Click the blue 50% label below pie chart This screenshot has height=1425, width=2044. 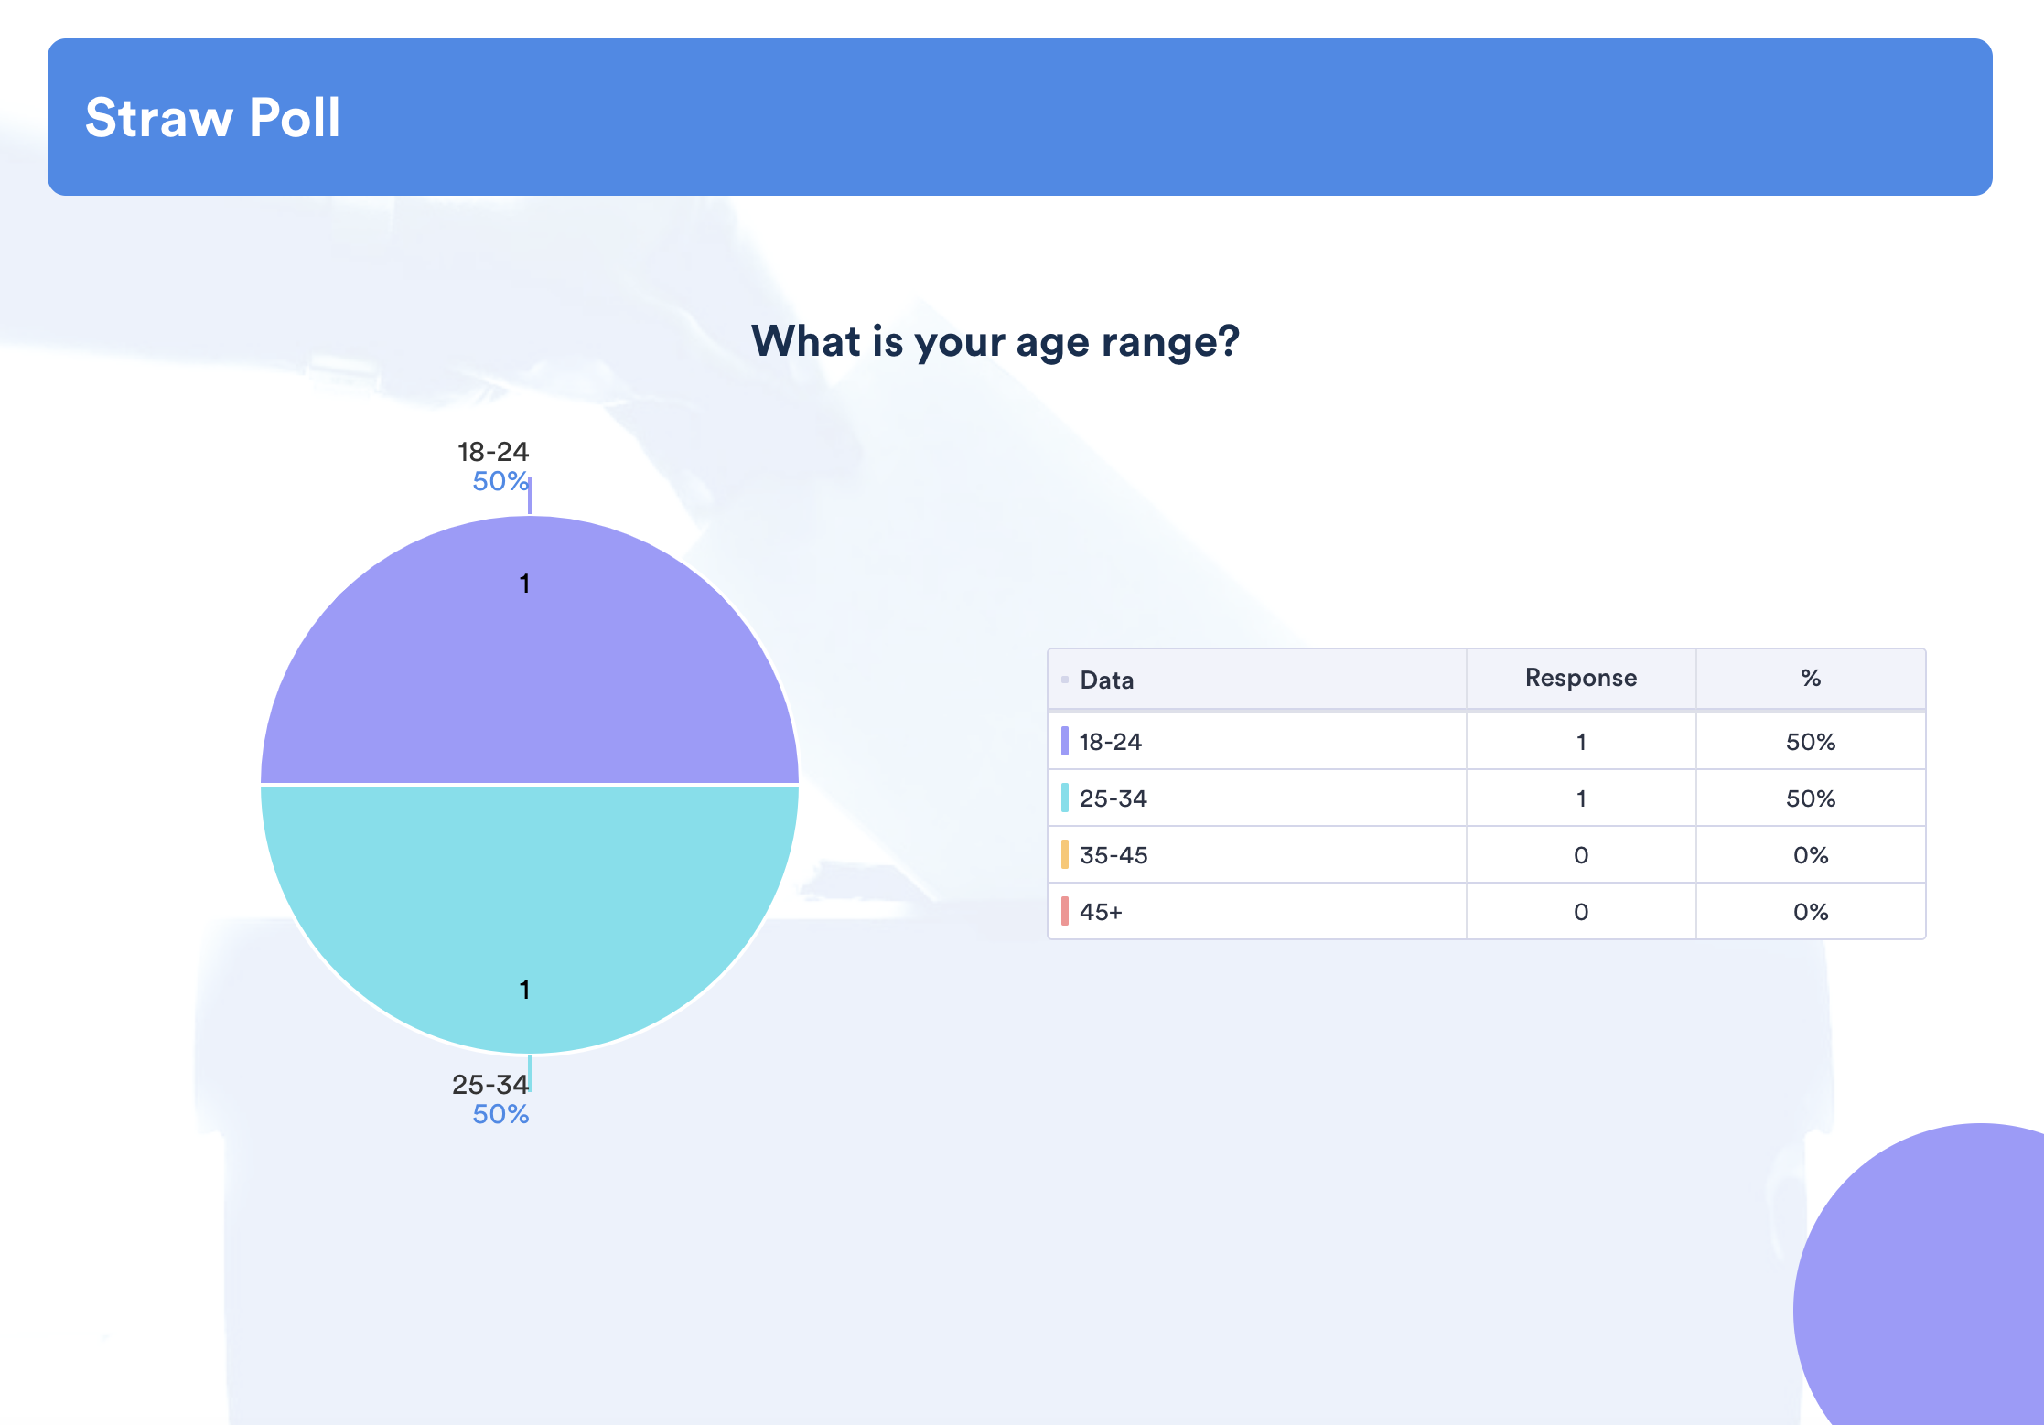coord(500,1114)
